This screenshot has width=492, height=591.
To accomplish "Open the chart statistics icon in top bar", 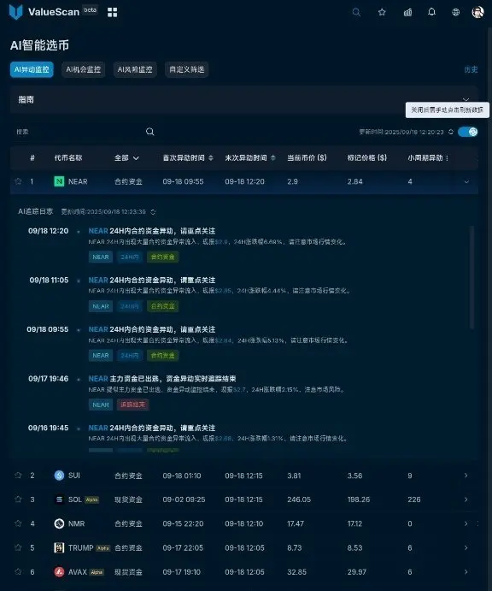I will click(x=407, y=13).
